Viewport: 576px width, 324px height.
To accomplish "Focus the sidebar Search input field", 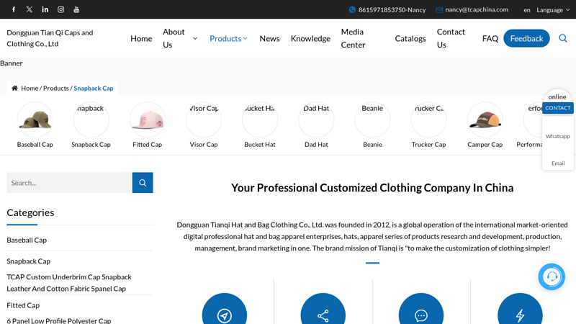I will point(69,183).
